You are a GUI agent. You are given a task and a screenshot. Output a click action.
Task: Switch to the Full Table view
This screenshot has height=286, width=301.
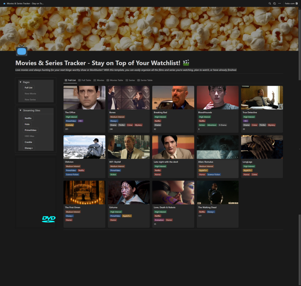coord(85,80)
